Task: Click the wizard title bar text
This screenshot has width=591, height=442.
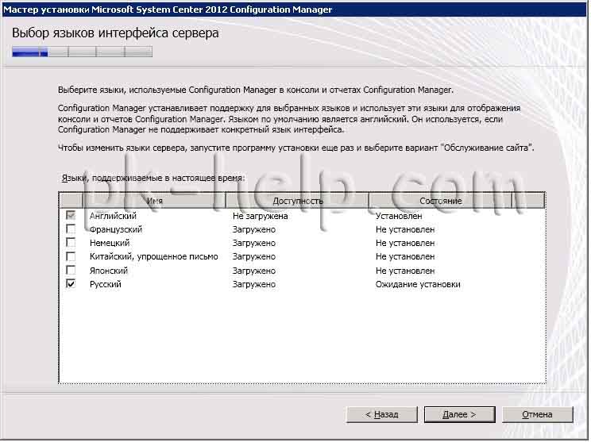Action: (x=168, y=10)
